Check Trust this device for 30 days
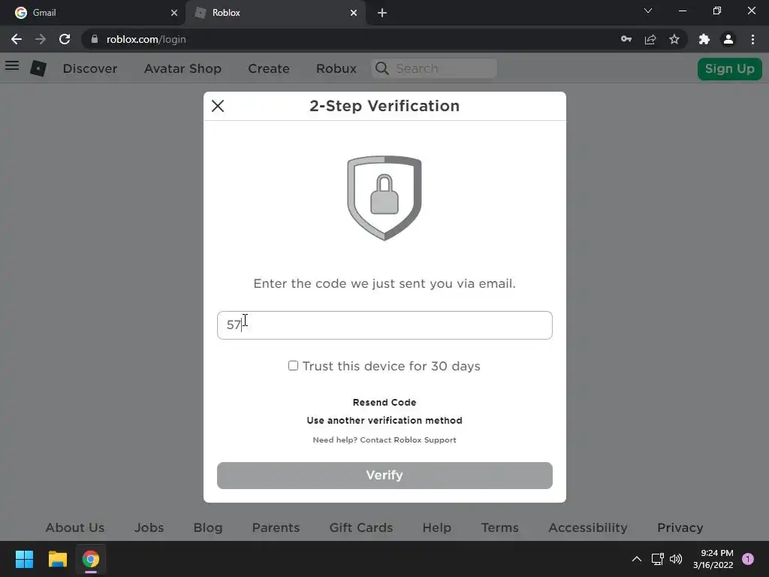Screen dimensions: 769x577 pyautogui.click(x=293, y=366)
